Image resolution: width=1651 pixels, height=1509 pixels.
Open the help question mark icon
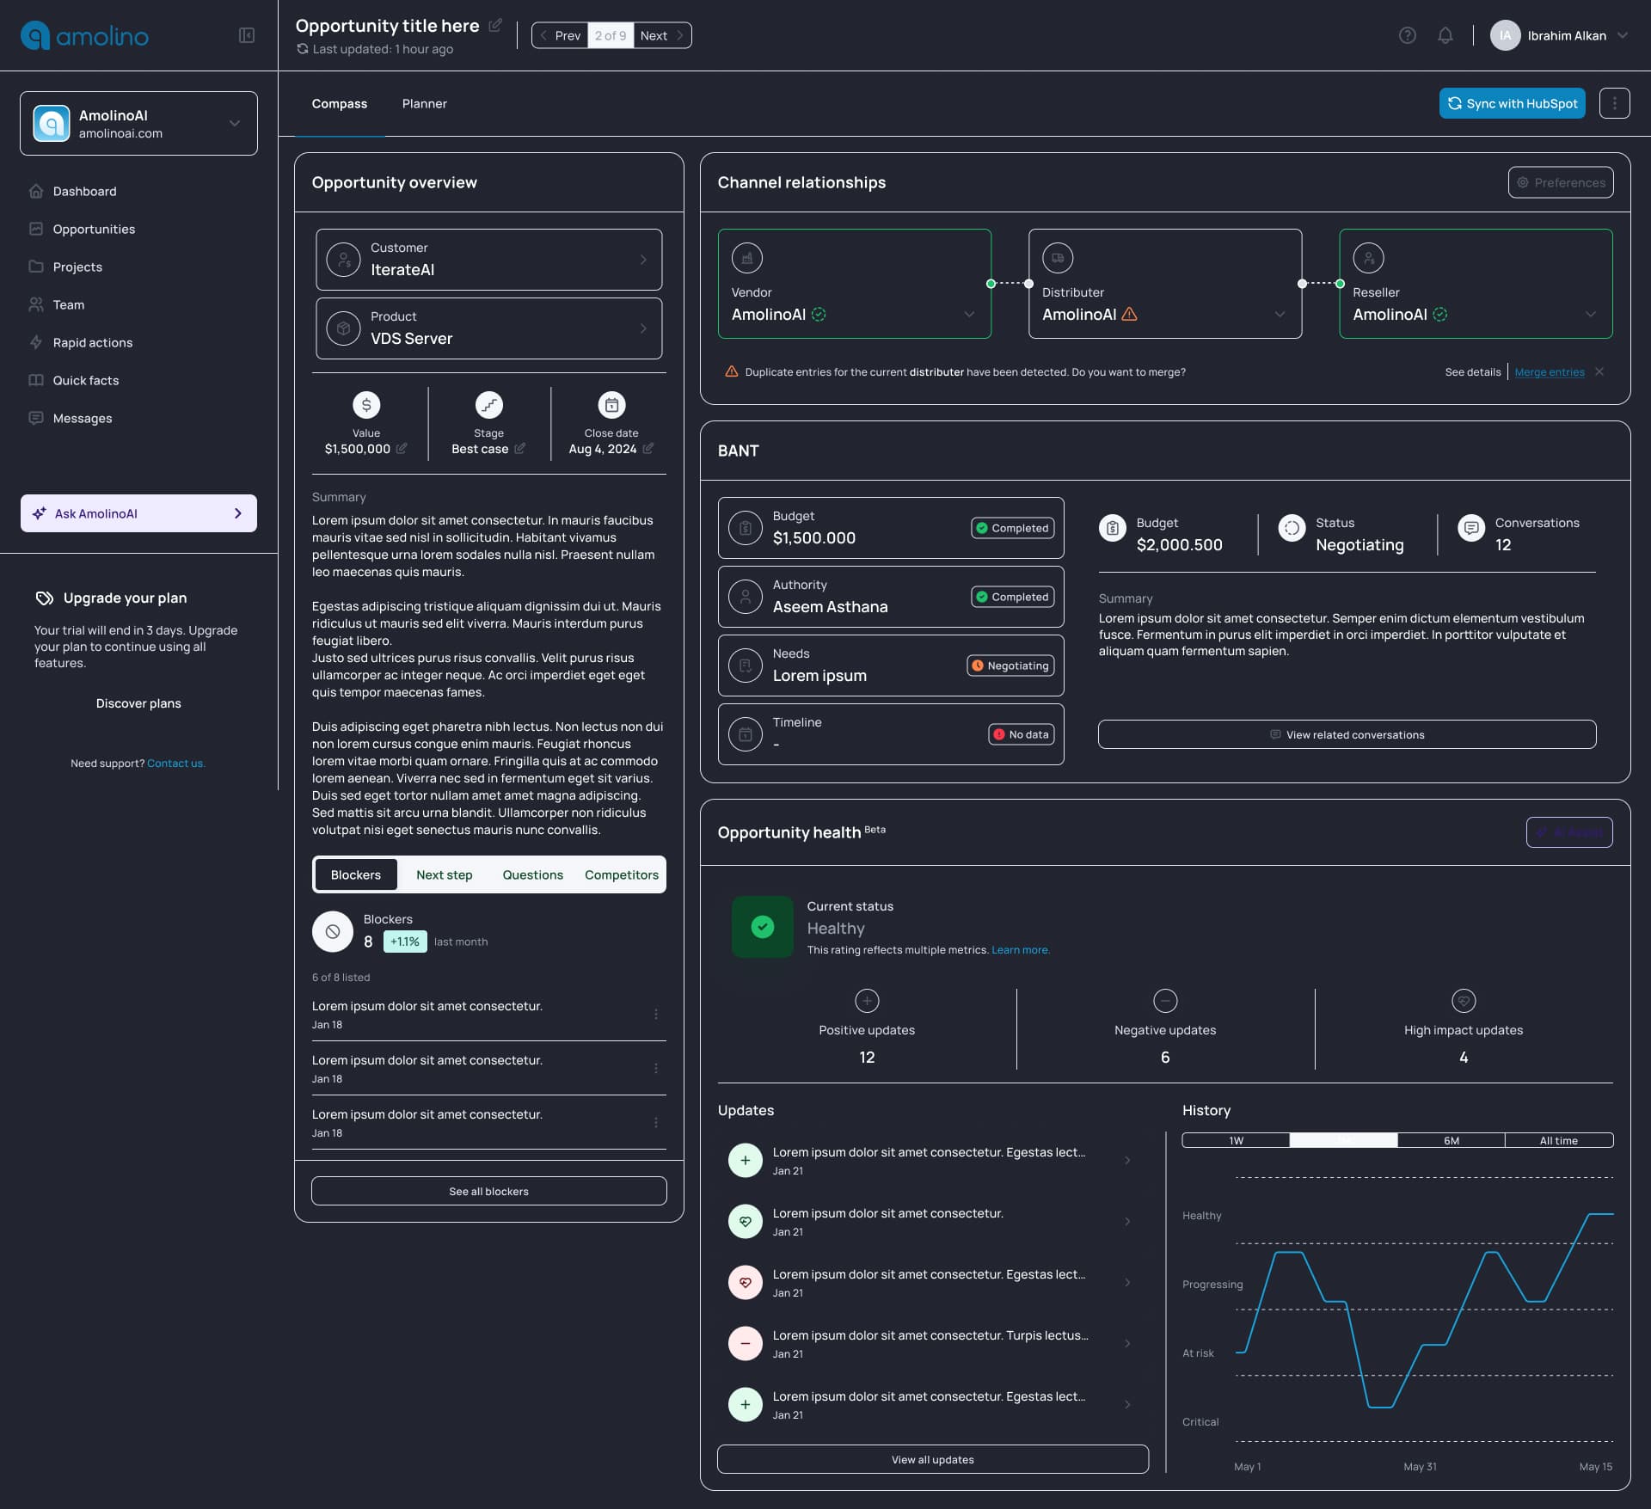(1407, 35)
